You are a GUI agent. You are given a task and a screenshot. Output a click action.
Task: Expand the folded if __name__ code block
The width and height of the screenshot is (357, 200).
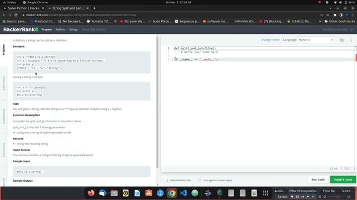(172, 59)
